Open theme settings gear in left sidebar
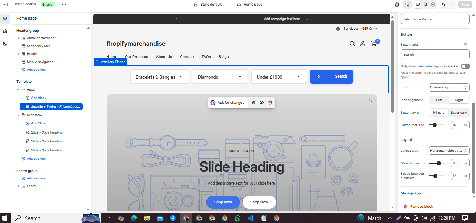Viewport: 476px width, 223px height. [x=5, y=31]
